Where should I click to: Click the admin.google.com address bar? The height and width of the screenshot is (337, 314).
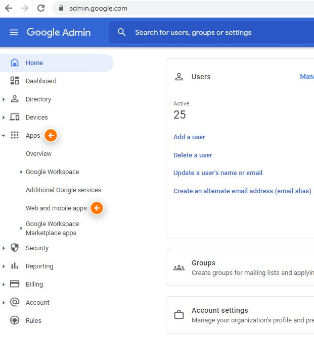click(183, 8)
